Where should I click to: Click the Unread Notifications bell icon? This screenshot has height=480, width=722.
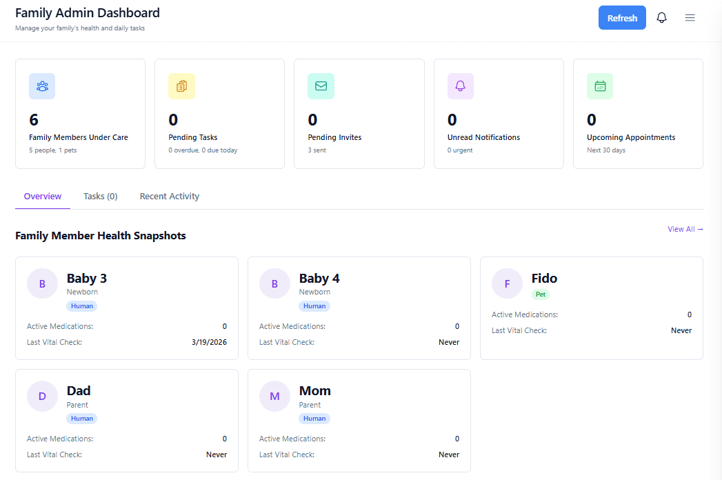coord(460,86)
